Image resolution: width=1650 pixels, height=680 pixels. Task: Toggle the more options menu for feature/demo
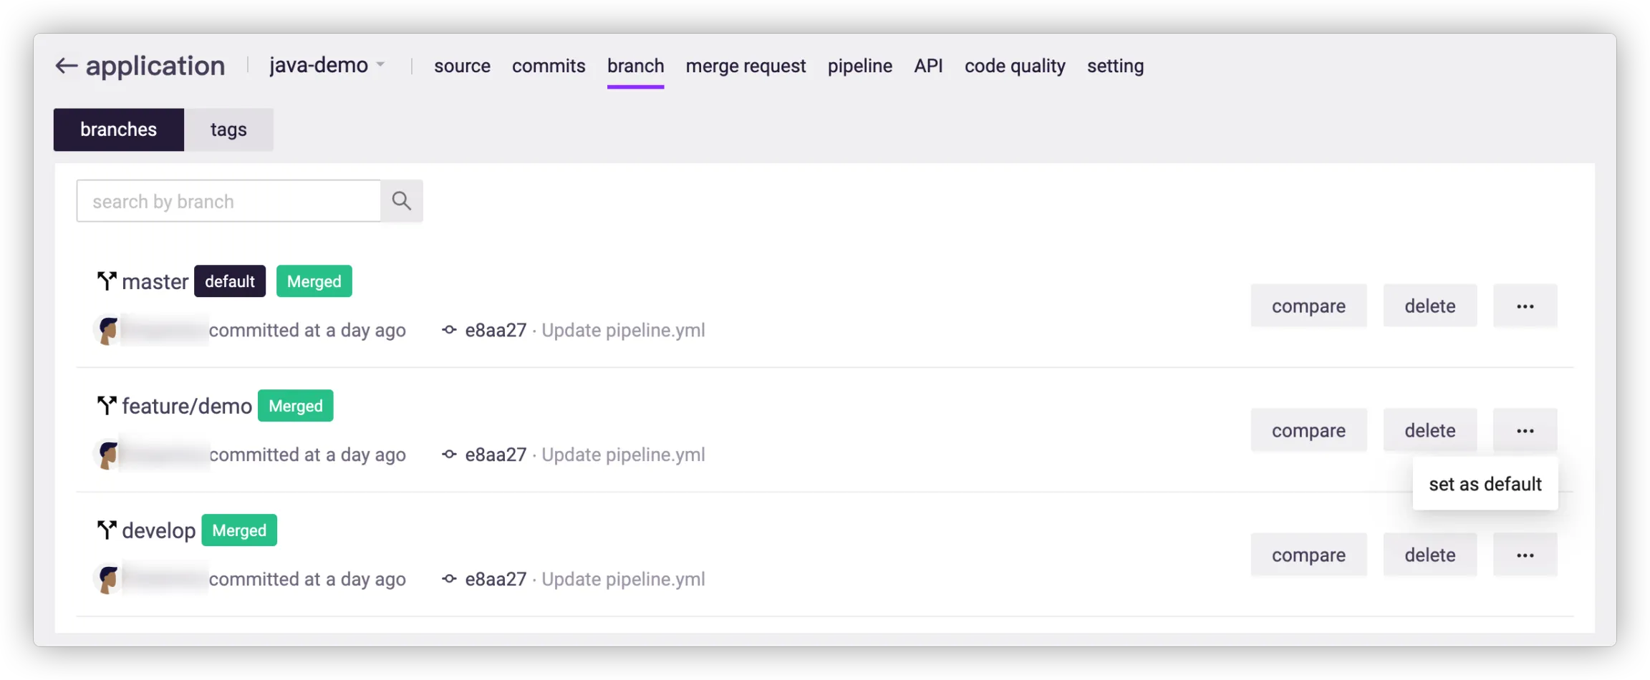click(1525, 431)
